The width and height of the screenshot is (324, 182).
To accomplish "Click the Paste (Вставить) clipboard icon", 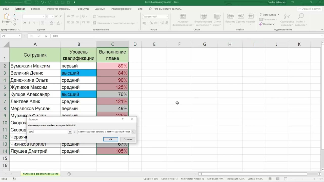I will pos(7,16).
